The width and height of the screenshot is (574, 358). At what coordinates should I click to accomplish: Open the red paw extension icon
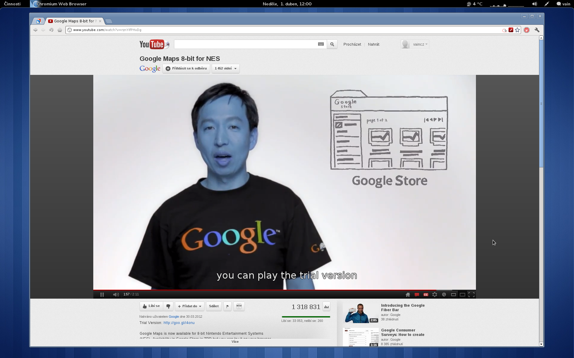[527, 30]
